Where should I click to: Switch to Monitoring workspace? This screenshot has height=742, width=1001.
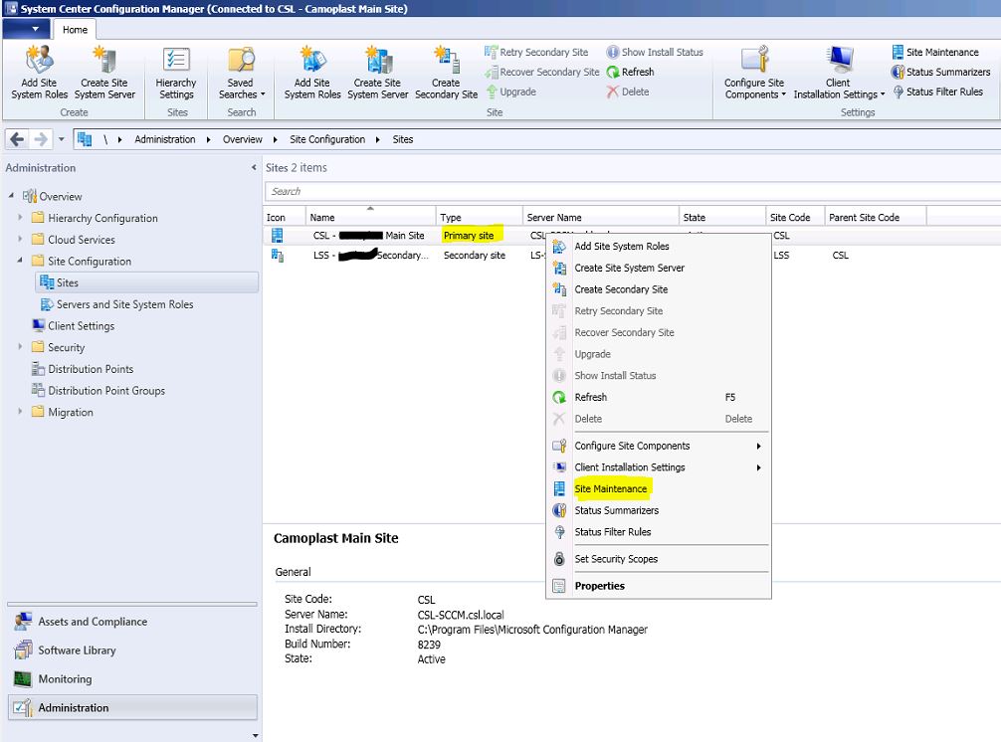click(x=132, y=678)
